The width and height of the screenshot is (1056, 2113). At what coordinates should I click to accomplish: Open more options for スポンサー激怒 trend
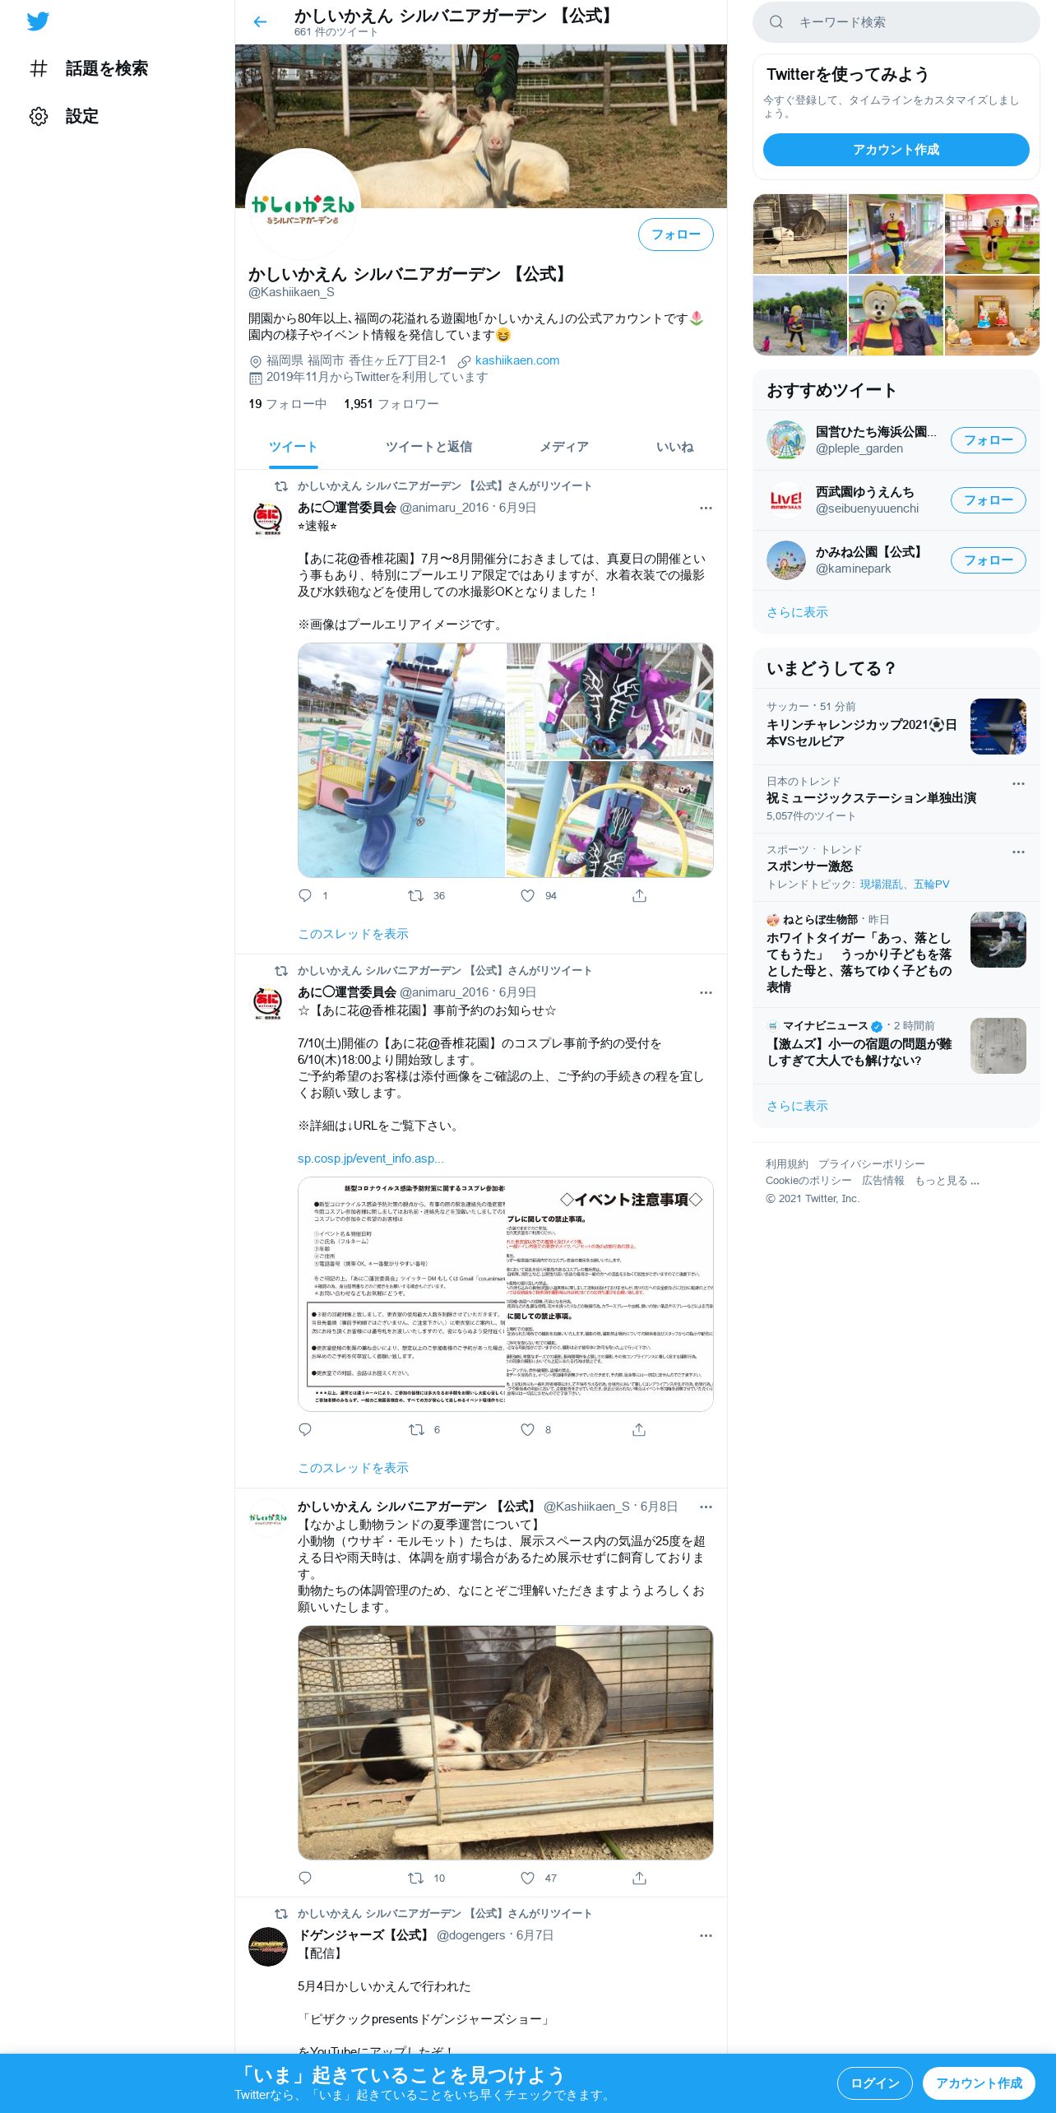point(1018,852)
